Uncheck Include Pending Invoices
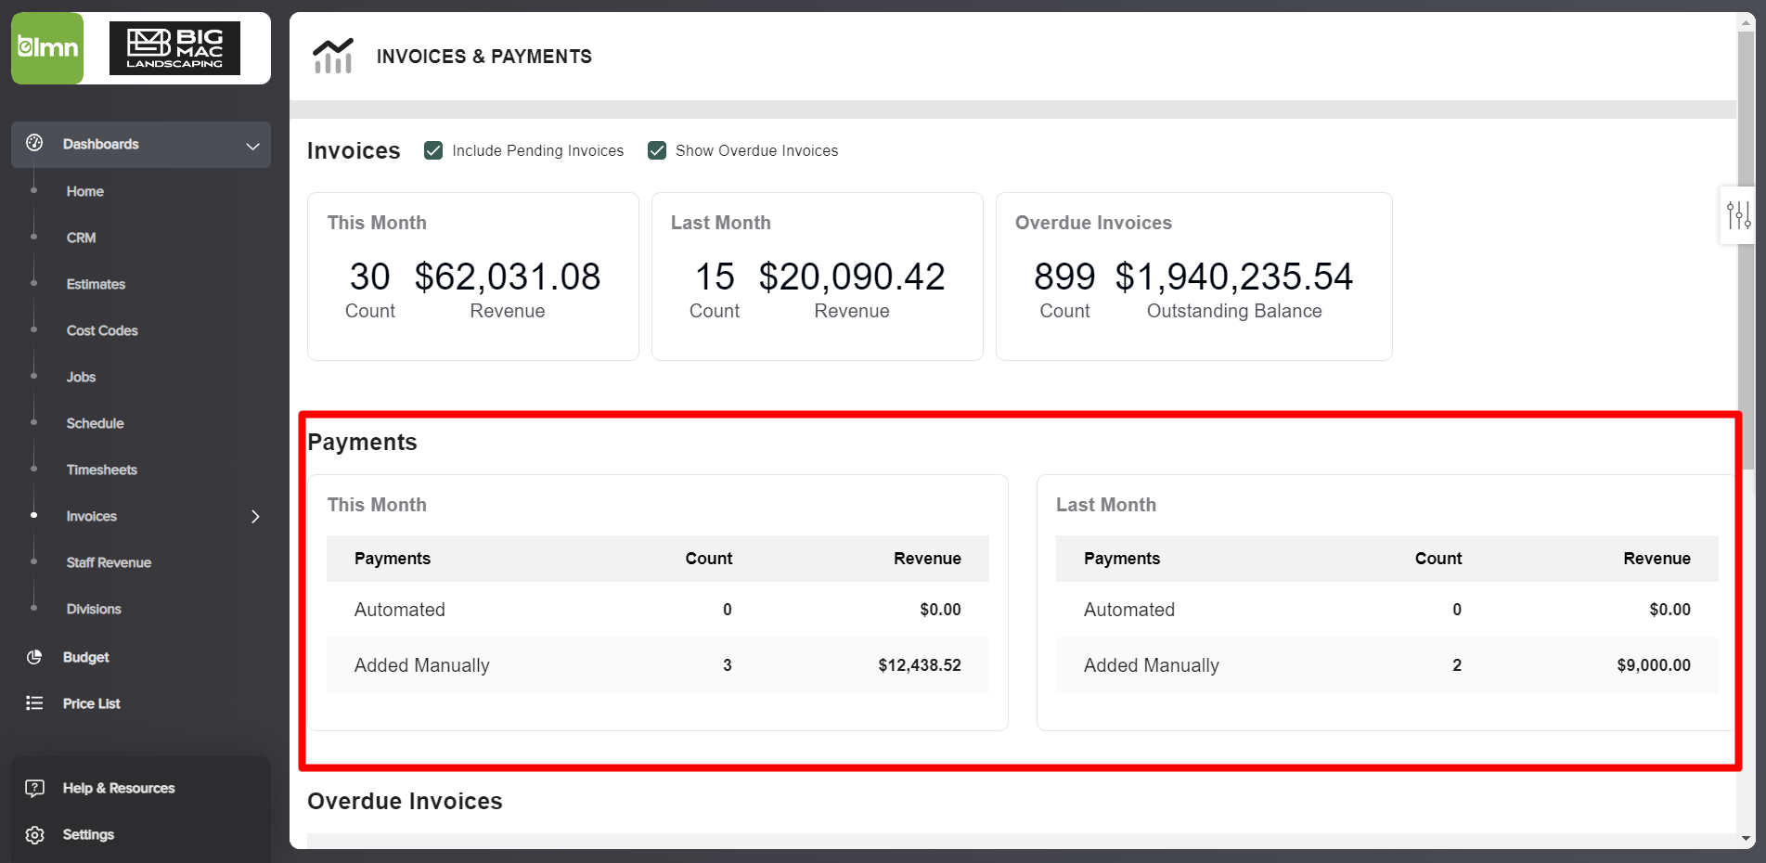This screenshot has height=863, width=1766. click(433, 150)
